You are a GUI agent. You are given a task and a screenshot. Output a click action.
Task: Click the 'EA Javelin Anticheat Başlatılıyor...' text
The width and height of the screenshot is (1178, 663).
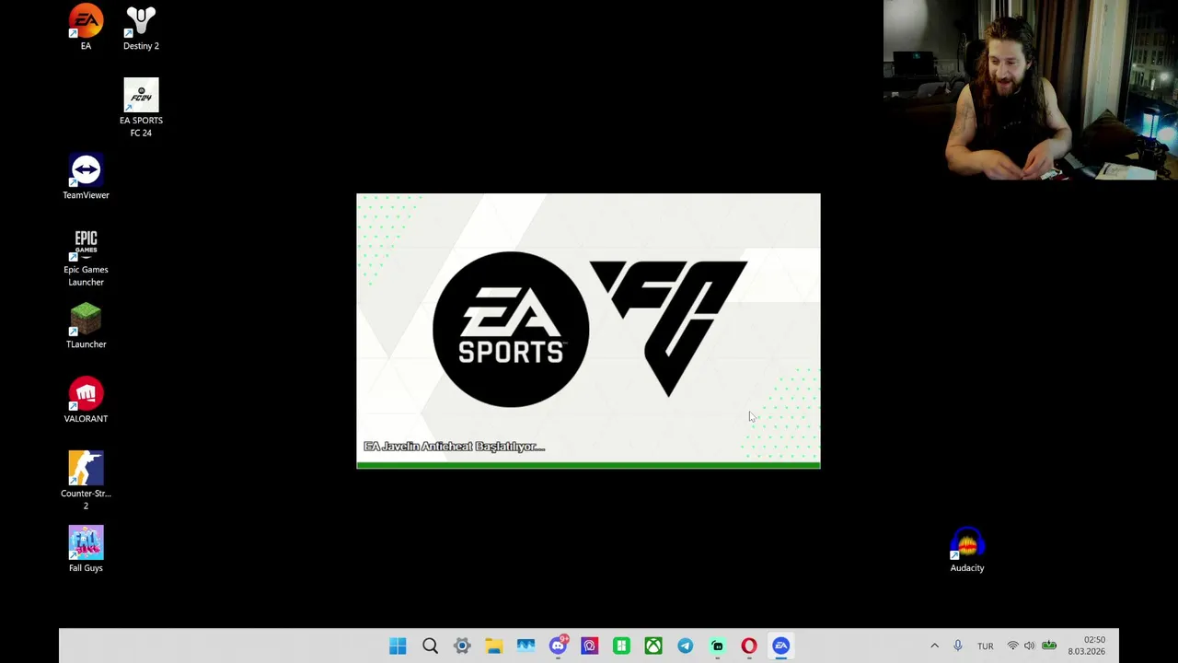tap(454, 447)
